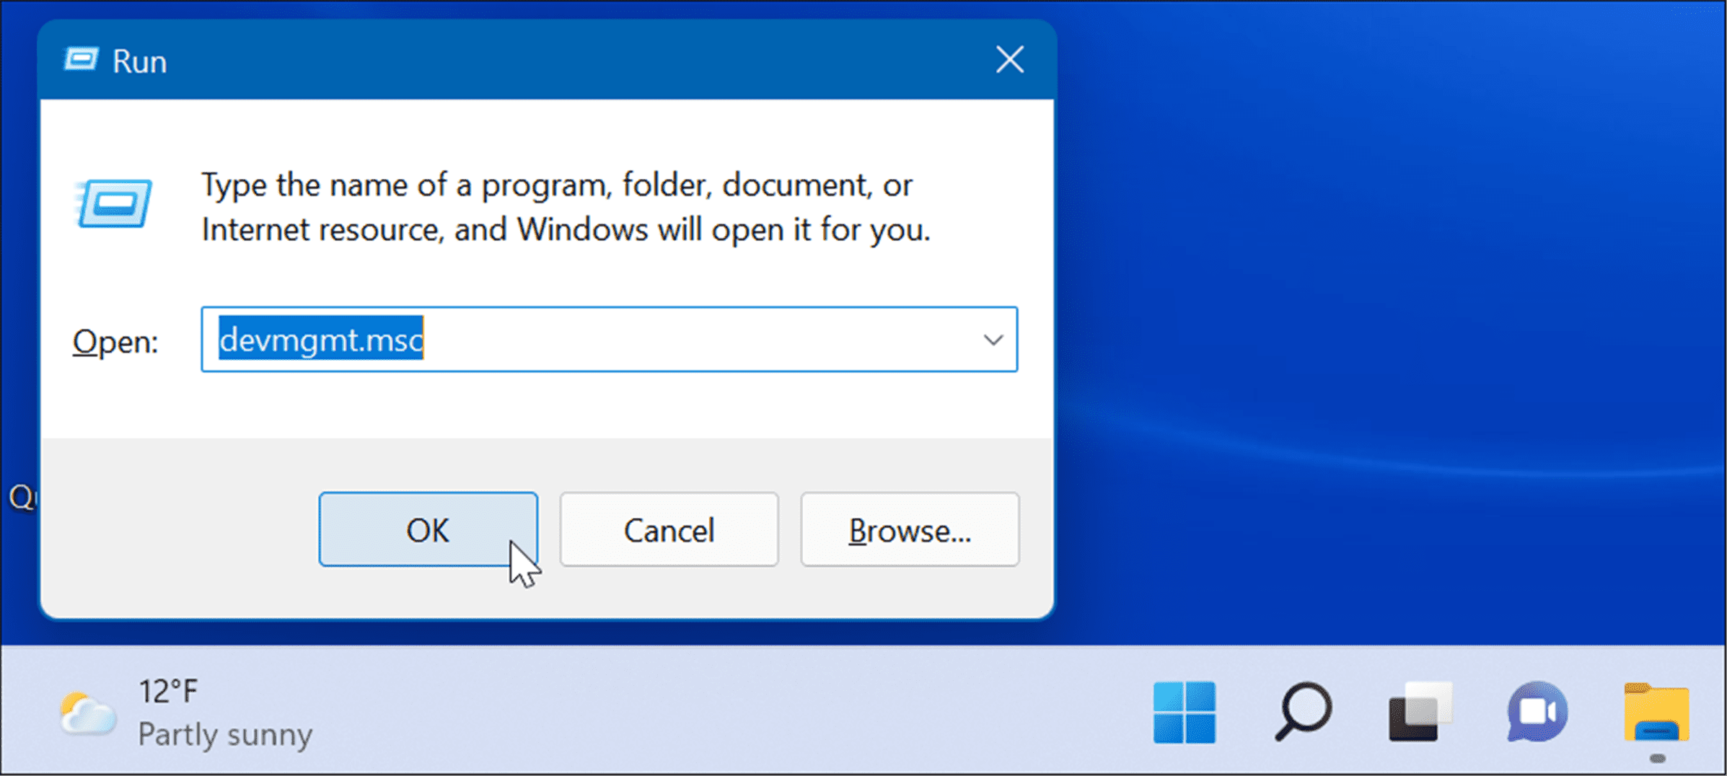Launch Microsoft Teams Chat from the taskbar
Viewport: 1727px width, 776px height.
pos(1538,711)
